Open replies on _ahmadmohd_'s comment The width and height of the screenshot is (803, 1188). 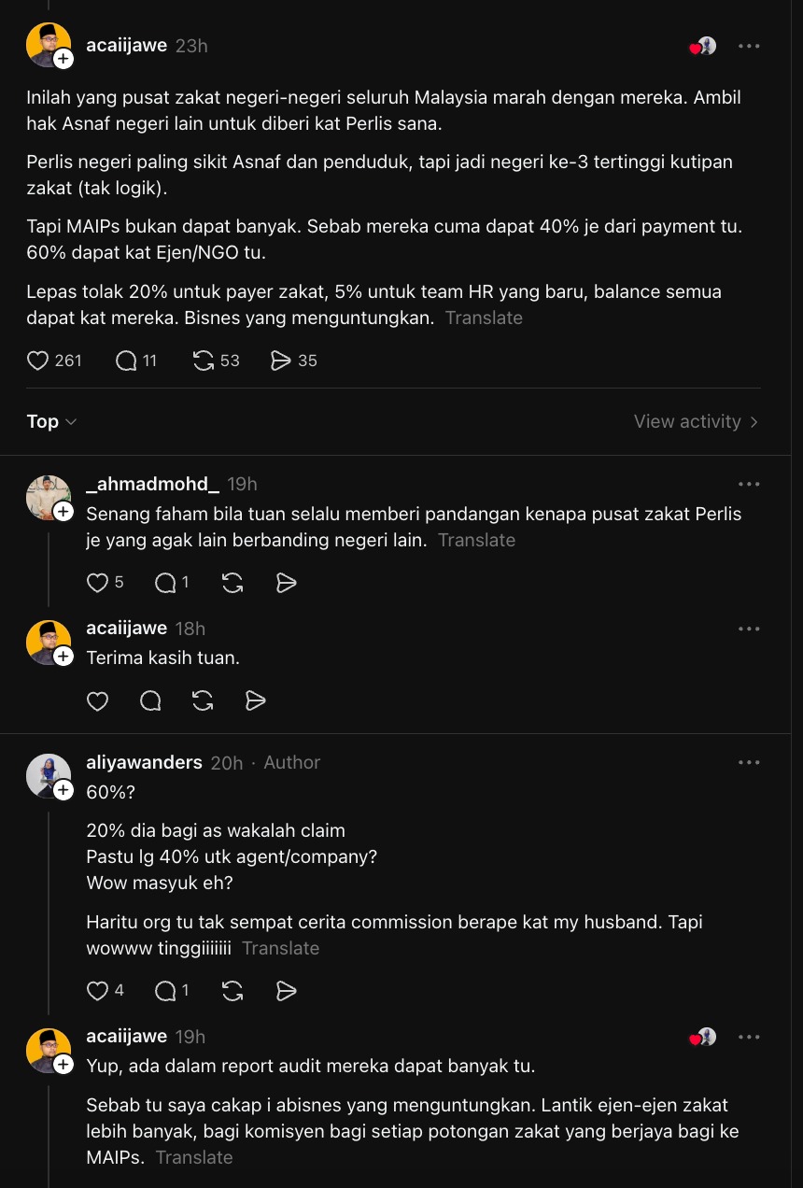163,582
